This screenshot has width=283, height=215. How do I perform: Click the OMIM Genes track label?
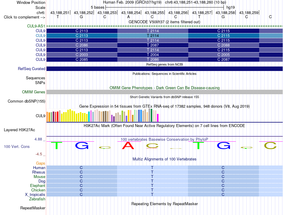click(34, 92)
